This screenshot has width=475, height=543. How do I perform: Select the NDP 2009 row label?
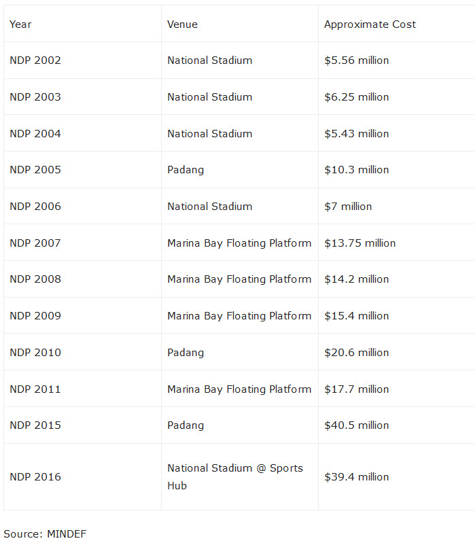(x=35, y=316)
